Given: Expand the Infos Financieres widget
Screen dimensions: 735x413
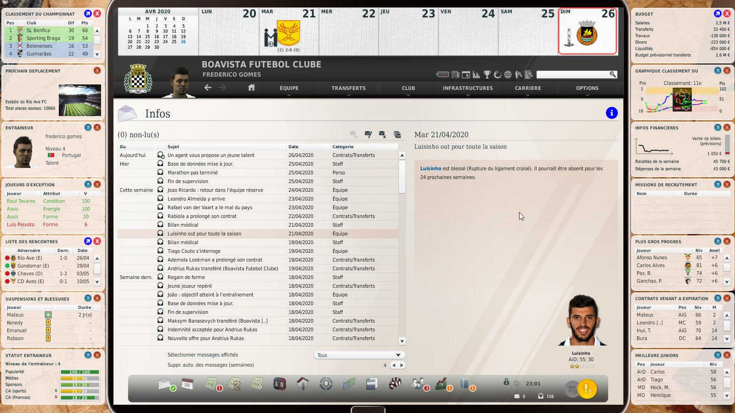Looking at the screenshot, I should (718, 128).
